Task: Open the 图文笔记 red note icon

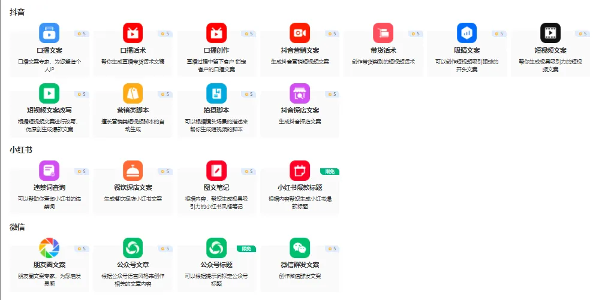Action: [x=216, y=171]
